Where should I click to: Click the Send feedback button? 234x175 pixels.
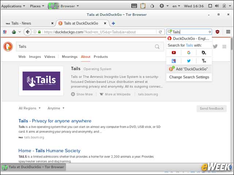pyautogui.click(x=212, y=109)
